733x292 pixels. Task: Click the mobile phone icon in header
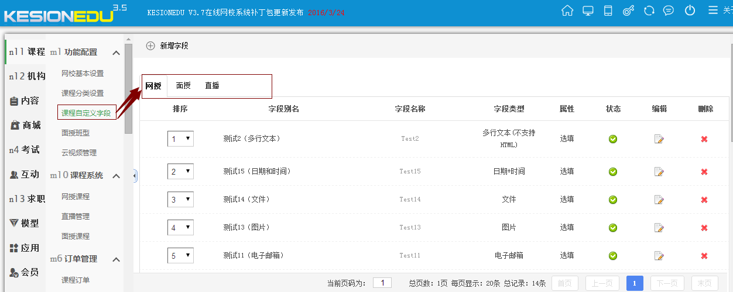[608, 11]
